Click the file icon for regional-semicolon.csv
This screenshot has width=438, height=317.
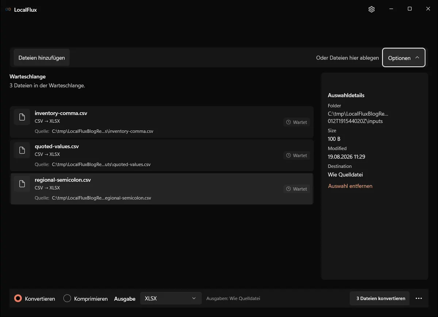pyautogui.click(x=22, y=183)
